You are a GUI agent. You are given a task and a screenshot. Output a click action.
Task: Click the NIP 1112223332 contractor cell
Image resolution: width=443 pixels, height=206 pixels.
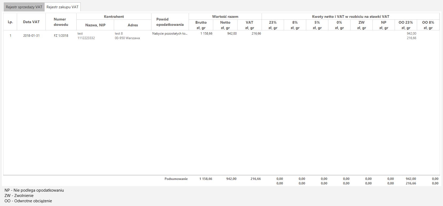coord(86,38)
